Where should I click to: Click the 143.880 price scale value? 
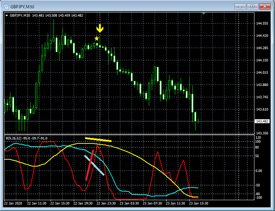(262, 85)
